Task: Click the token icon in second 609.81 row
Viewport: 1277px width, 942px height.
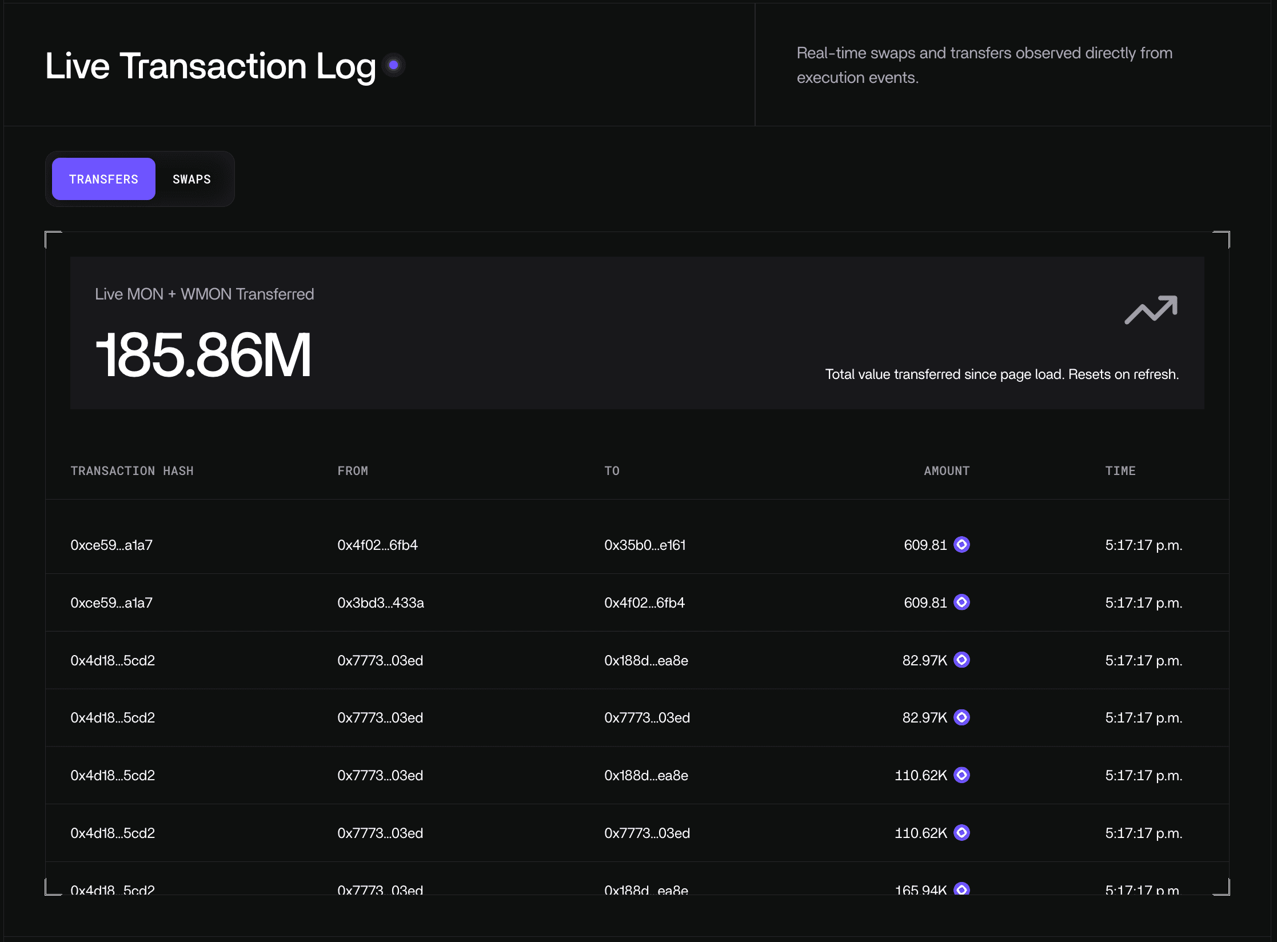Action: (x=962, y=602)
